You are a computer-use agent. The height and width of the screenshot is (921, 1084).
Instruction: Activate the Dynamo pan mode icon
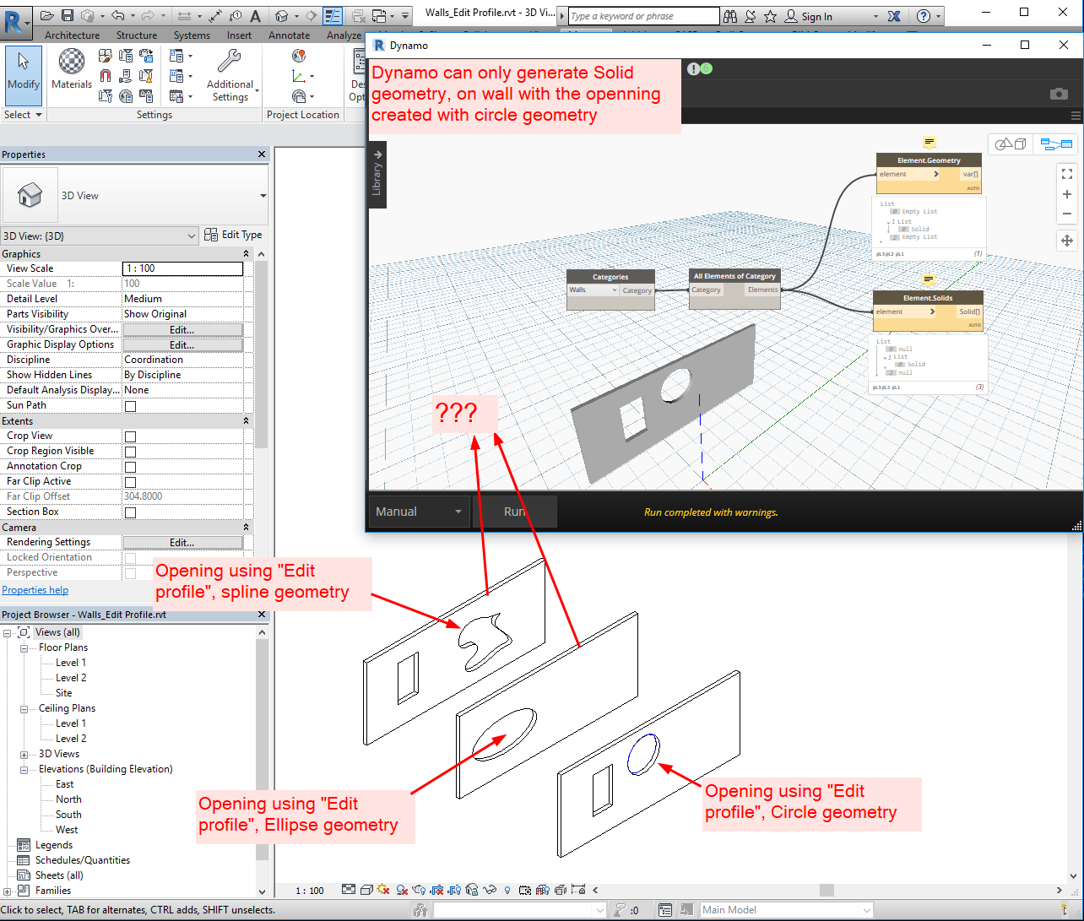[1067, 241]
